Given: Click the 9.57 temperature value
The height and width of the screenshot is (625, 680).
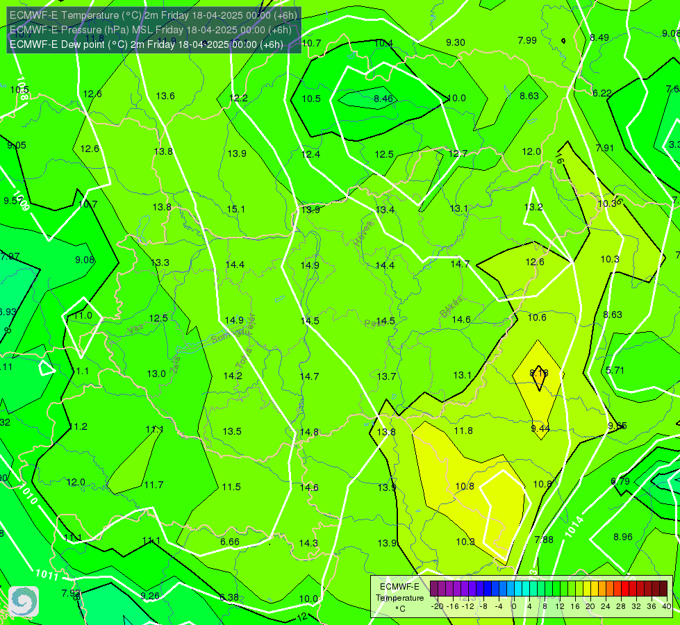Looking at the screenshot, I should 13,201.
